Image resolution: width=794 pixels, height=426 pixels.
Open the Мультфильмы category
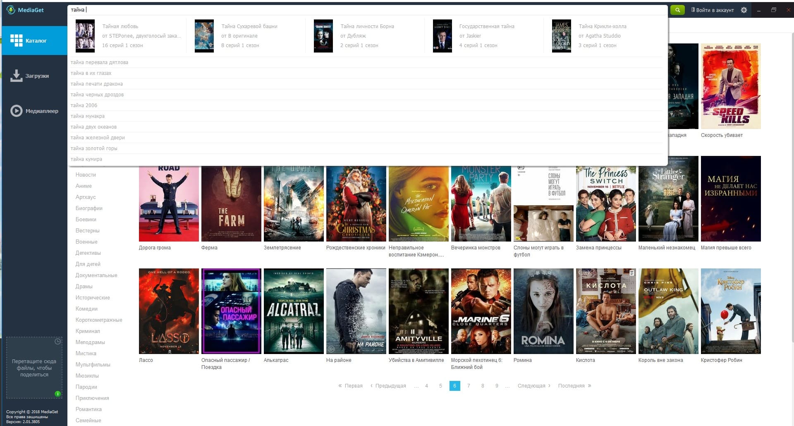[x=93, y=365]
